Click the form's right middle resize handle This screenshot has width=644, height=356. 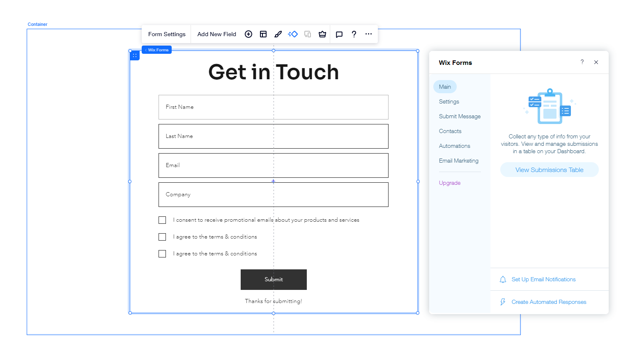click(x=418, y=181)
